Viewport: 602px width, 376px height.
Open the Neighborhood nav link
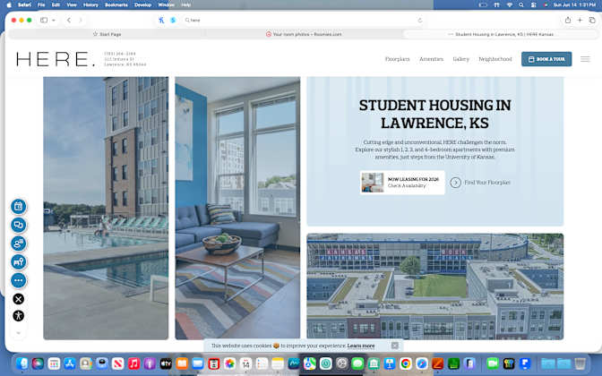(x=494, y=59)
